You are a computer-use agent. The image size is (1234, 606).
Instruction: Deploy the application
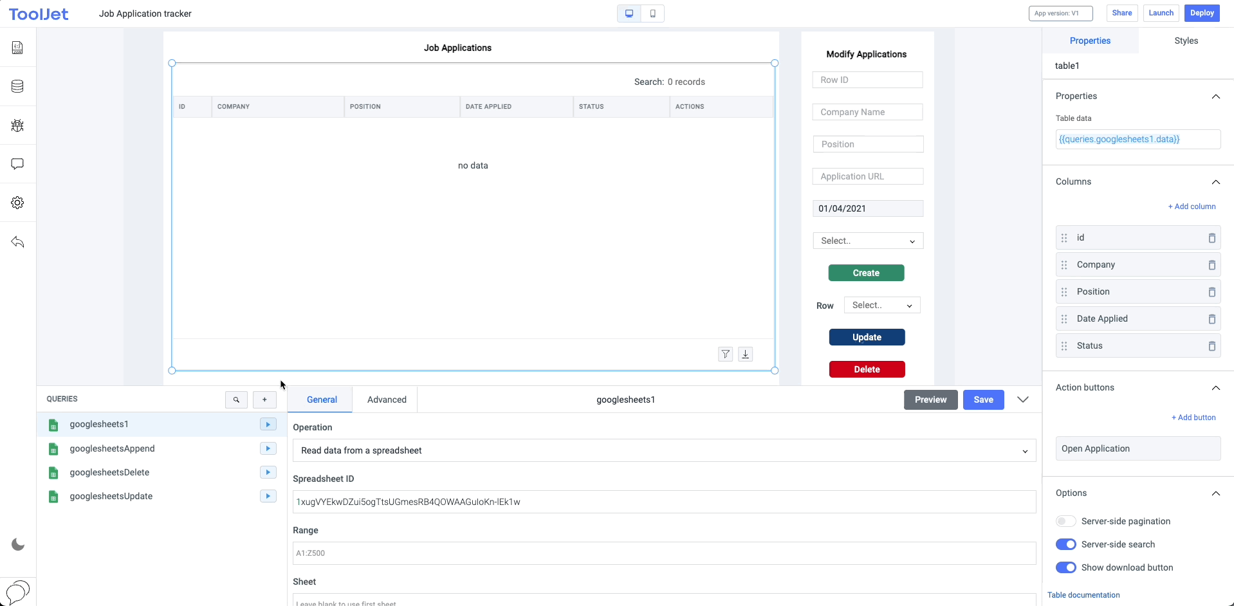tap(1201, 13)
